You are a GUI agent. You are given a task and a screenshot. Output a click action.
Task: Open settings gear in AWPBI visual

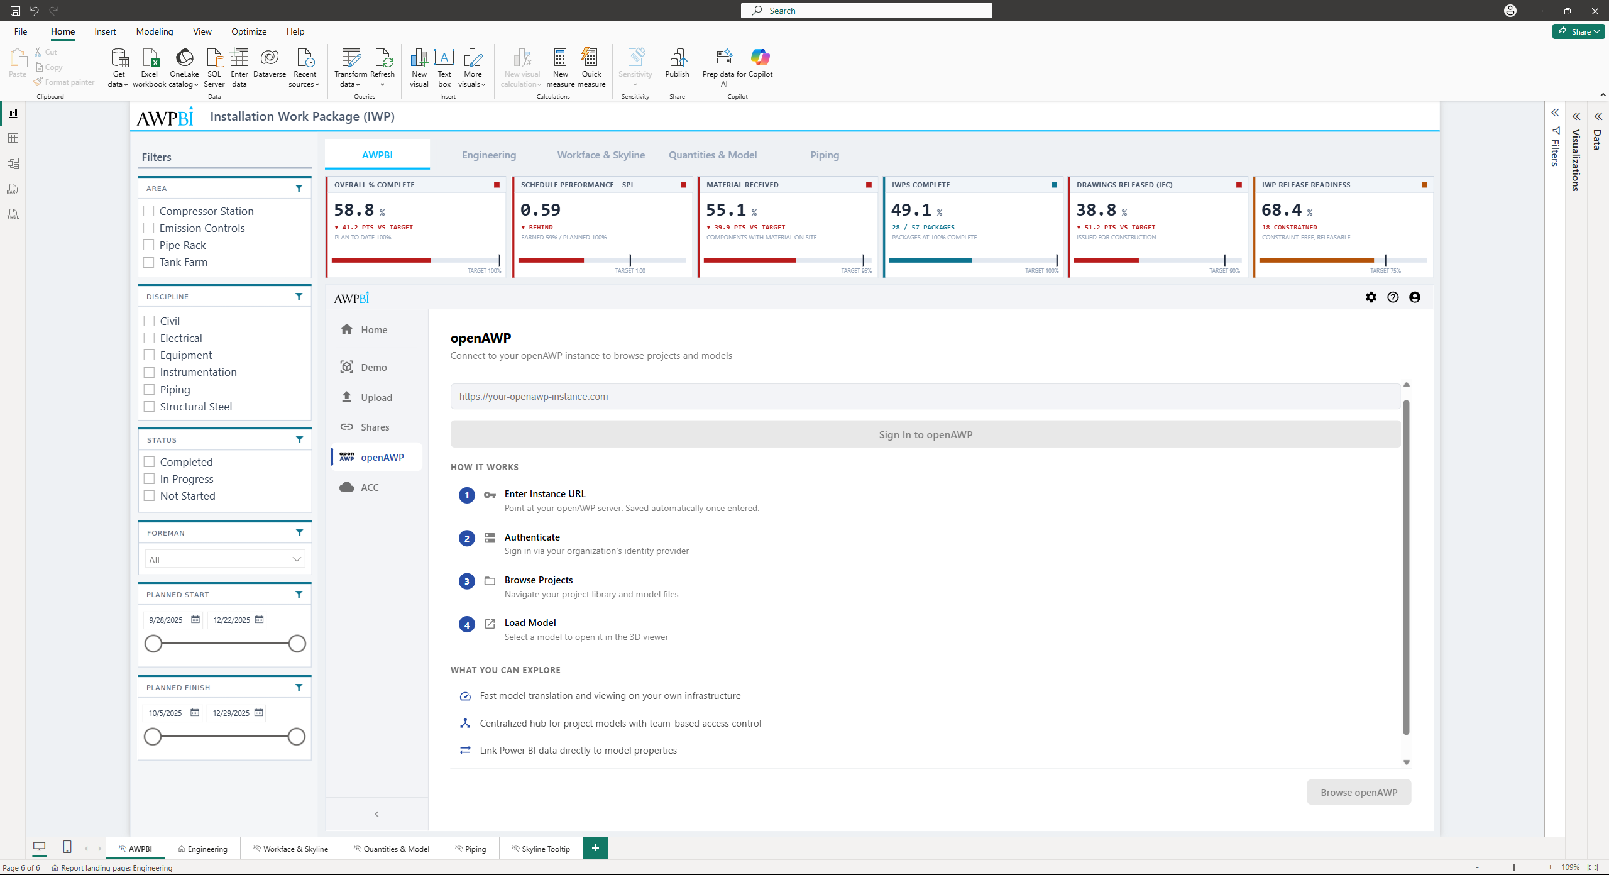click(x=1371, y=297)
